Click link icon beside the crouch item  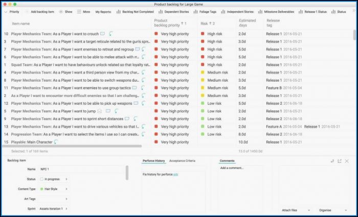pos(111,34)
